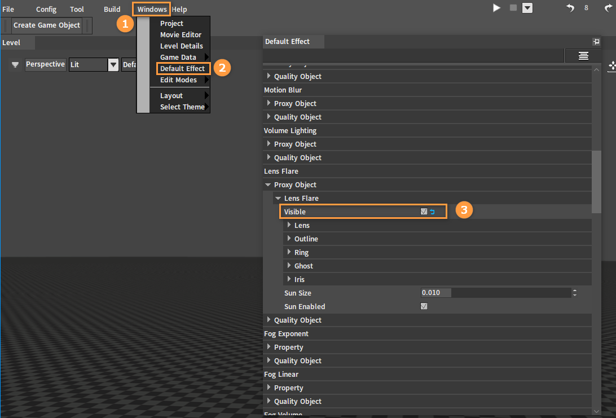Screen dimensions: 616x418
Task: Reset the Visible property with blue revert arrow
Action: [432, 212]
